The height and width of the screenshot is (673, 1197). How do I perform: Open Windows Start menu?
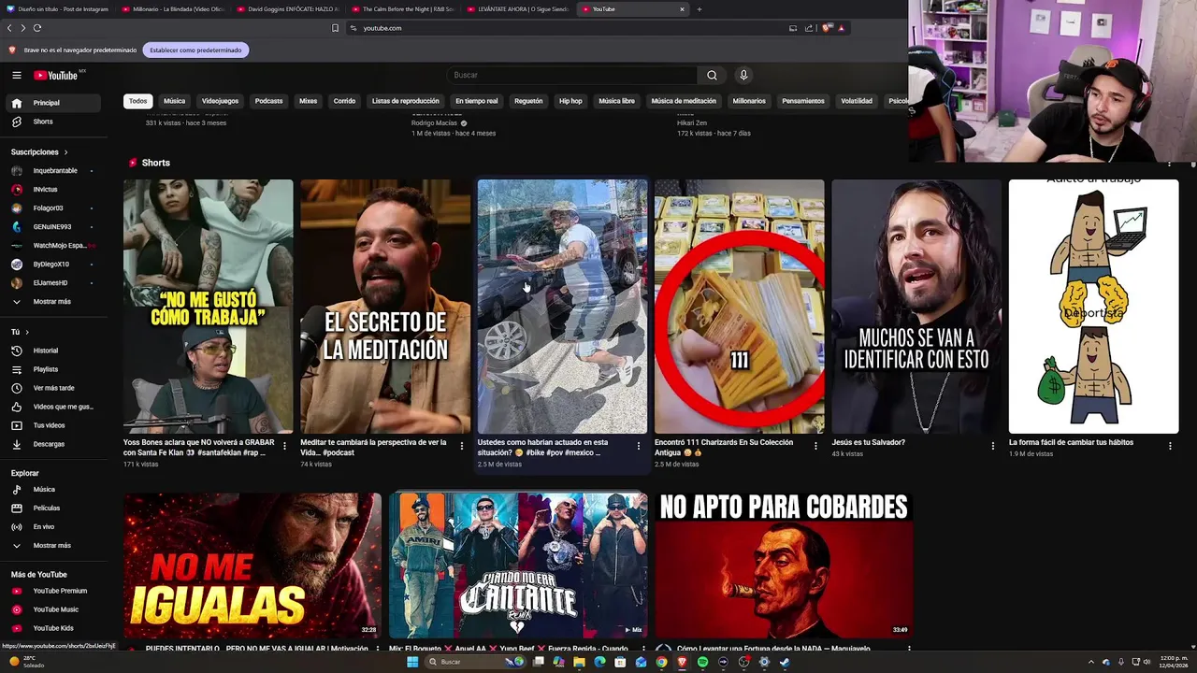(x=412, y=662)
